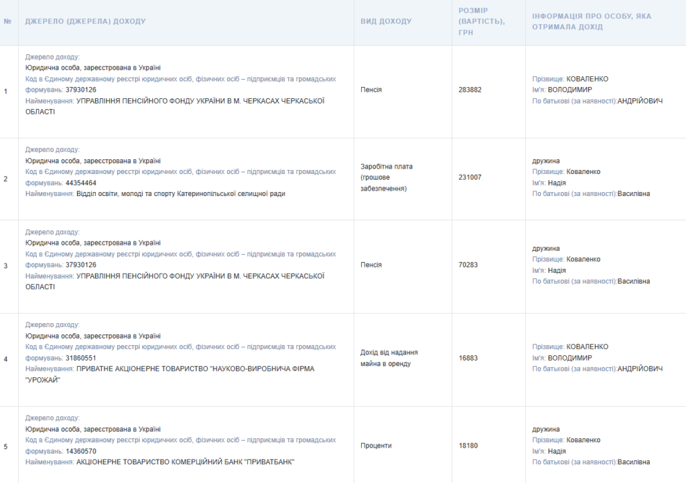The image size is (686, 483).
Task: Click the amount value 70283
Action: coord(468,265)
